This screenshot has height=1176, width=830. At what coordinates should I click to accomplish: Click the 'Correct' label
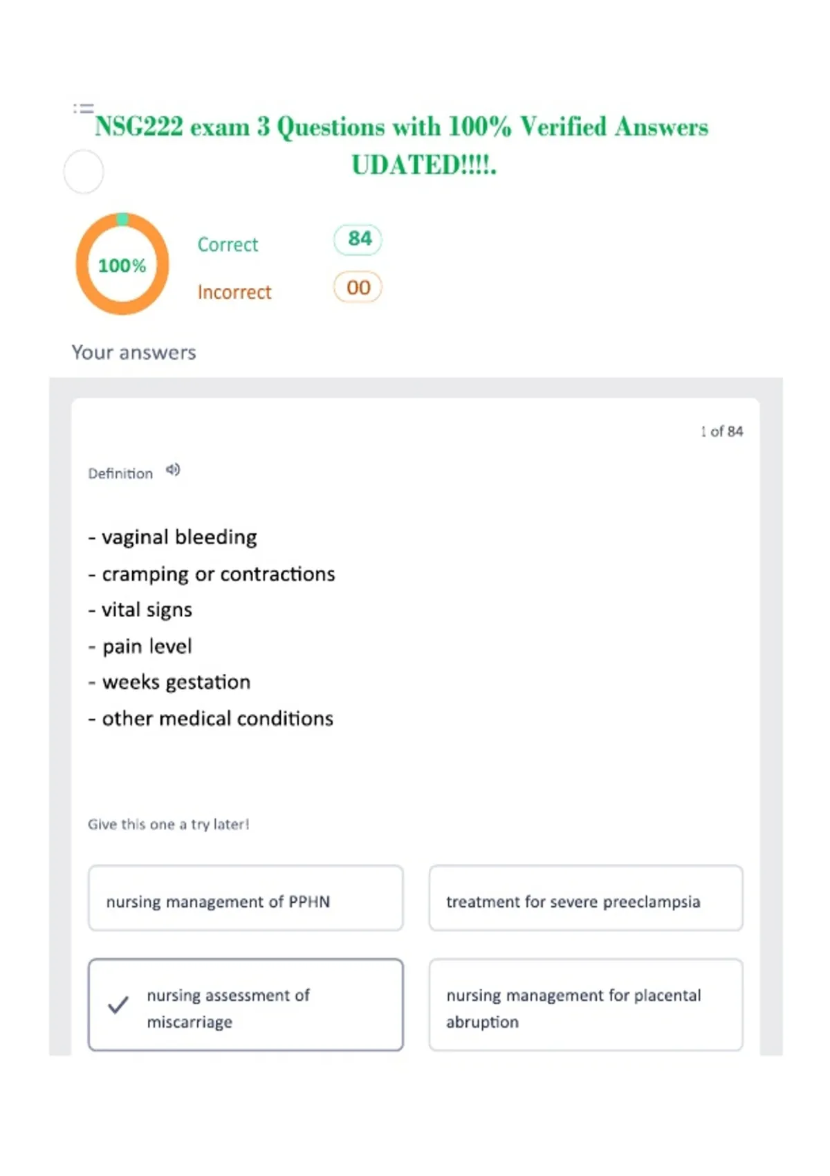(228, 244)
